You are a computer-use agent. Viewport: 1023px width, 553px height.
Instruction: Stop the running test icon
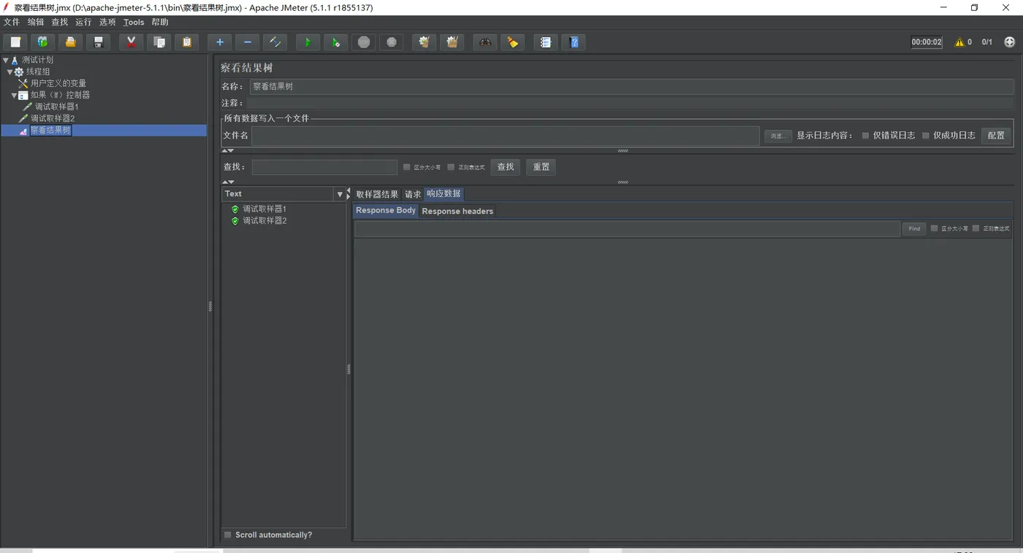(364, 42)
